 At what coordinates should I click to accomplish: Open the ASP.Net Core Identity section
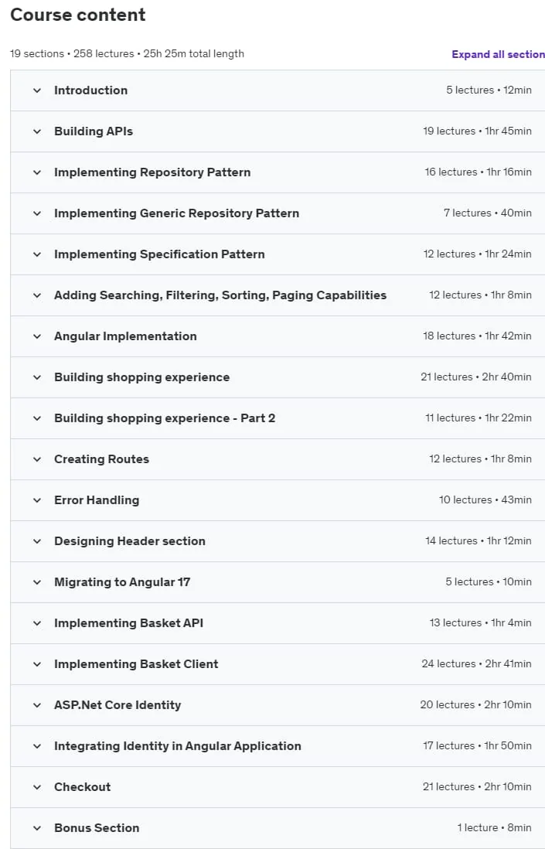(x=118, y=705)
